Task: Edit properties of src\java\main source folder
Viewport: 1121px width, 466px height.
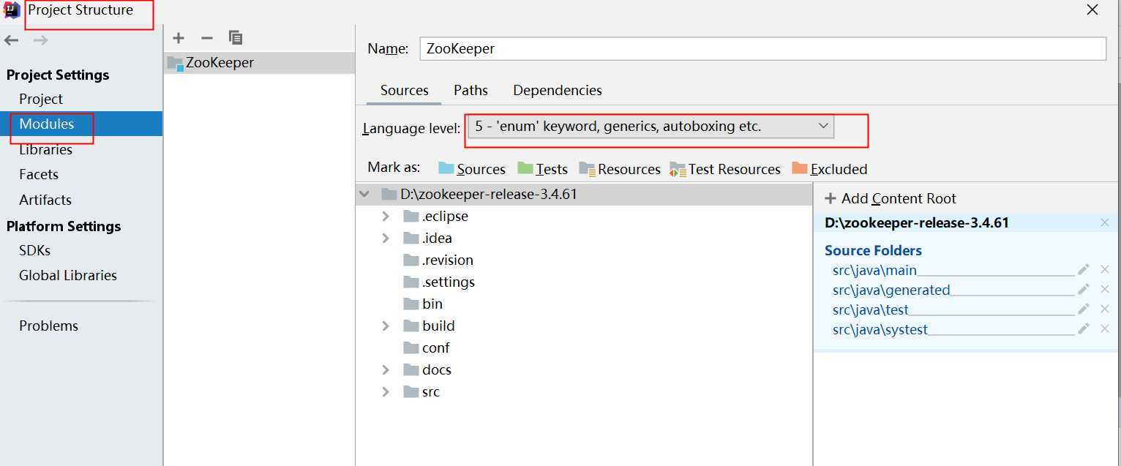Action: (x=1084, y=270)
